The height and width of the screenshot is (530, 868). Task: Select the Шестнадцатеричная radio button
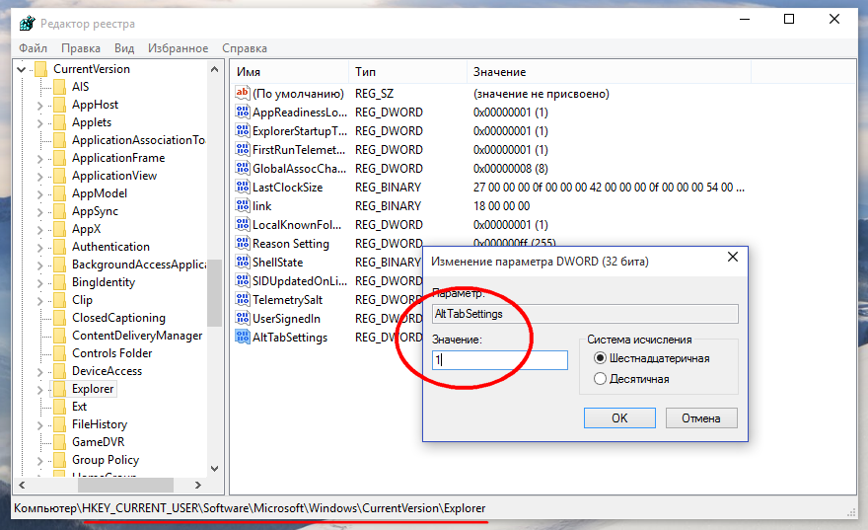pyautogui.click(x=600, y=358)
